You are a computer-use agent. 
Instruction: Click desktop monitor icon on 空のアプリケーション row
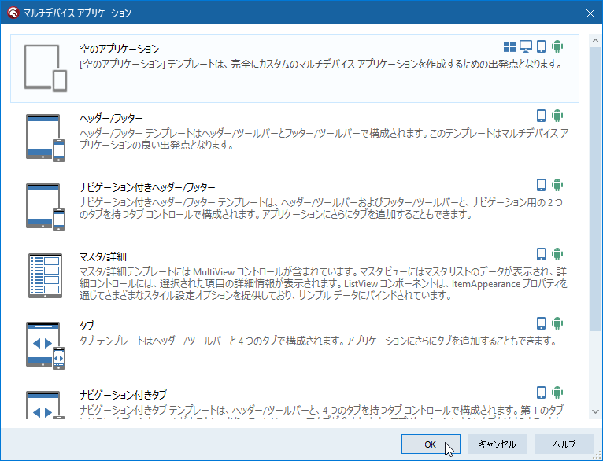tap(526, 46)
